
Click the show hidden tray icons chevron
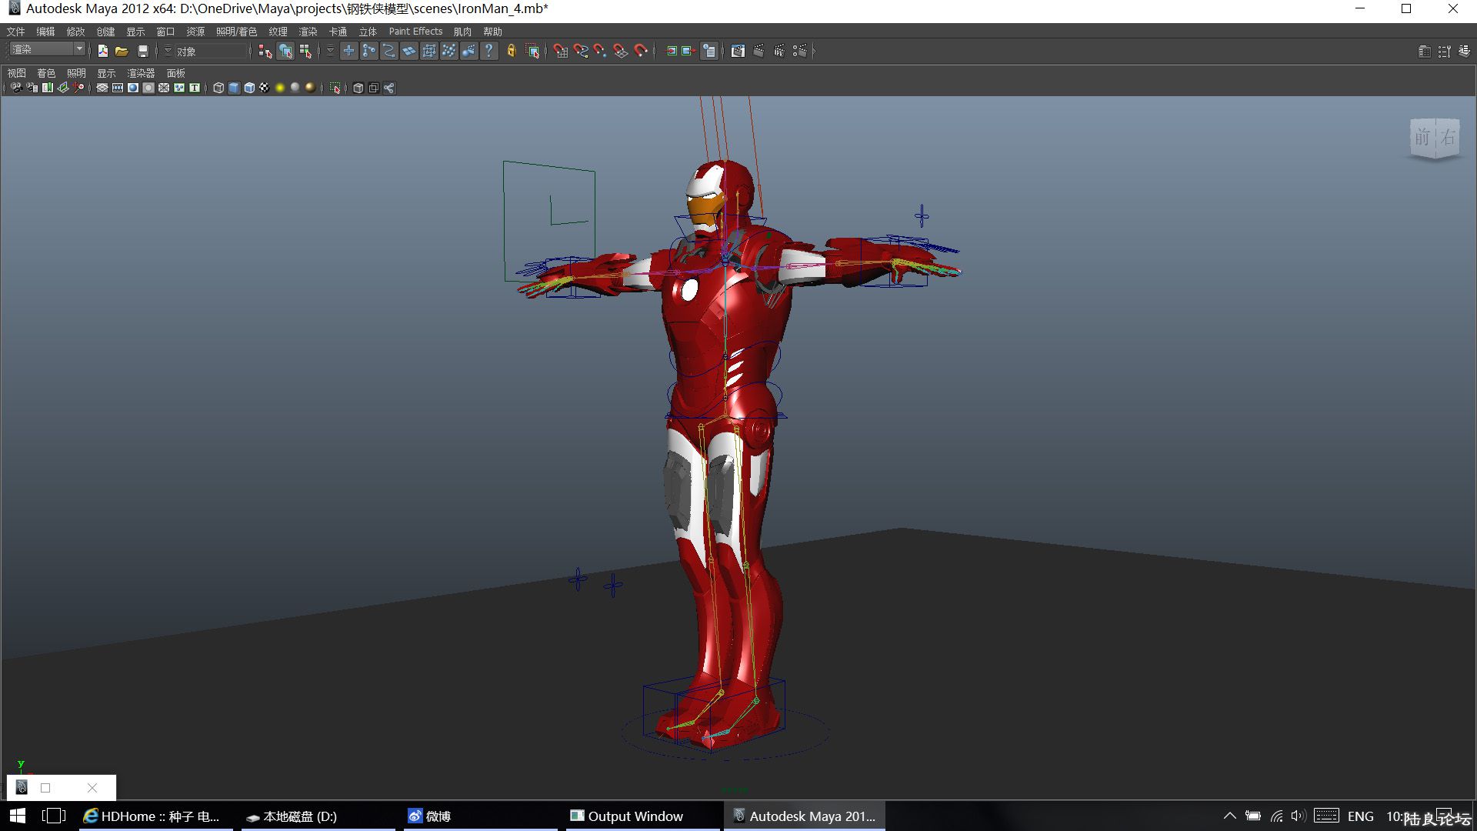pos(1229,816)
